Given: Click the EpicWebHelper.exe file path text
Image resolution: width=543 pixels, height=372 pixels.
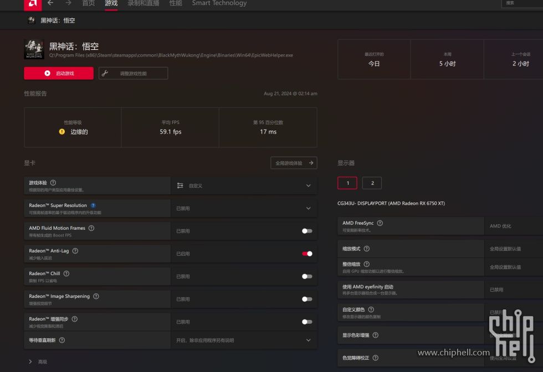Looking at the screenshot, I should tap(171, 55).
